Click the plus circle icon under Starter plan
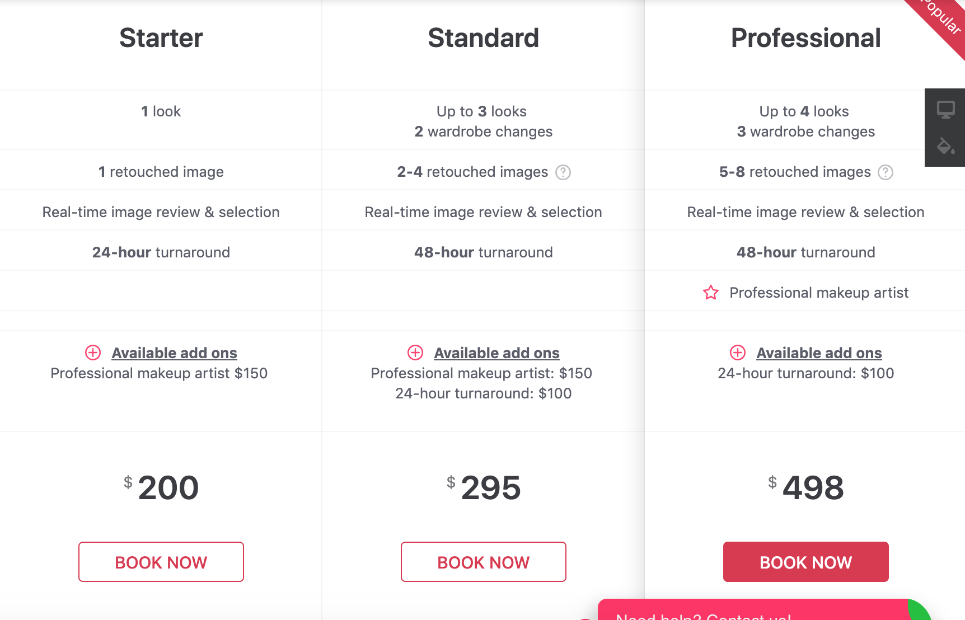The width and height of the screenshot is (965, 620). click(x=93, y=353)
